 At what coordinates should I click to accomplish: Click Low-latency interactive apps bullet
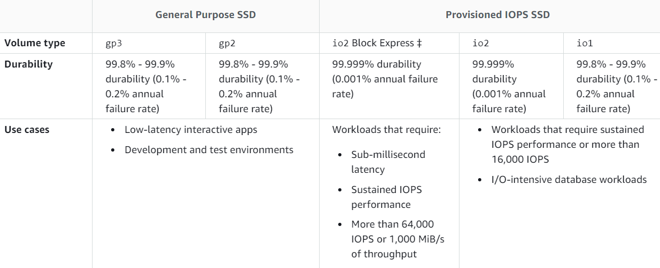point(190,130)
